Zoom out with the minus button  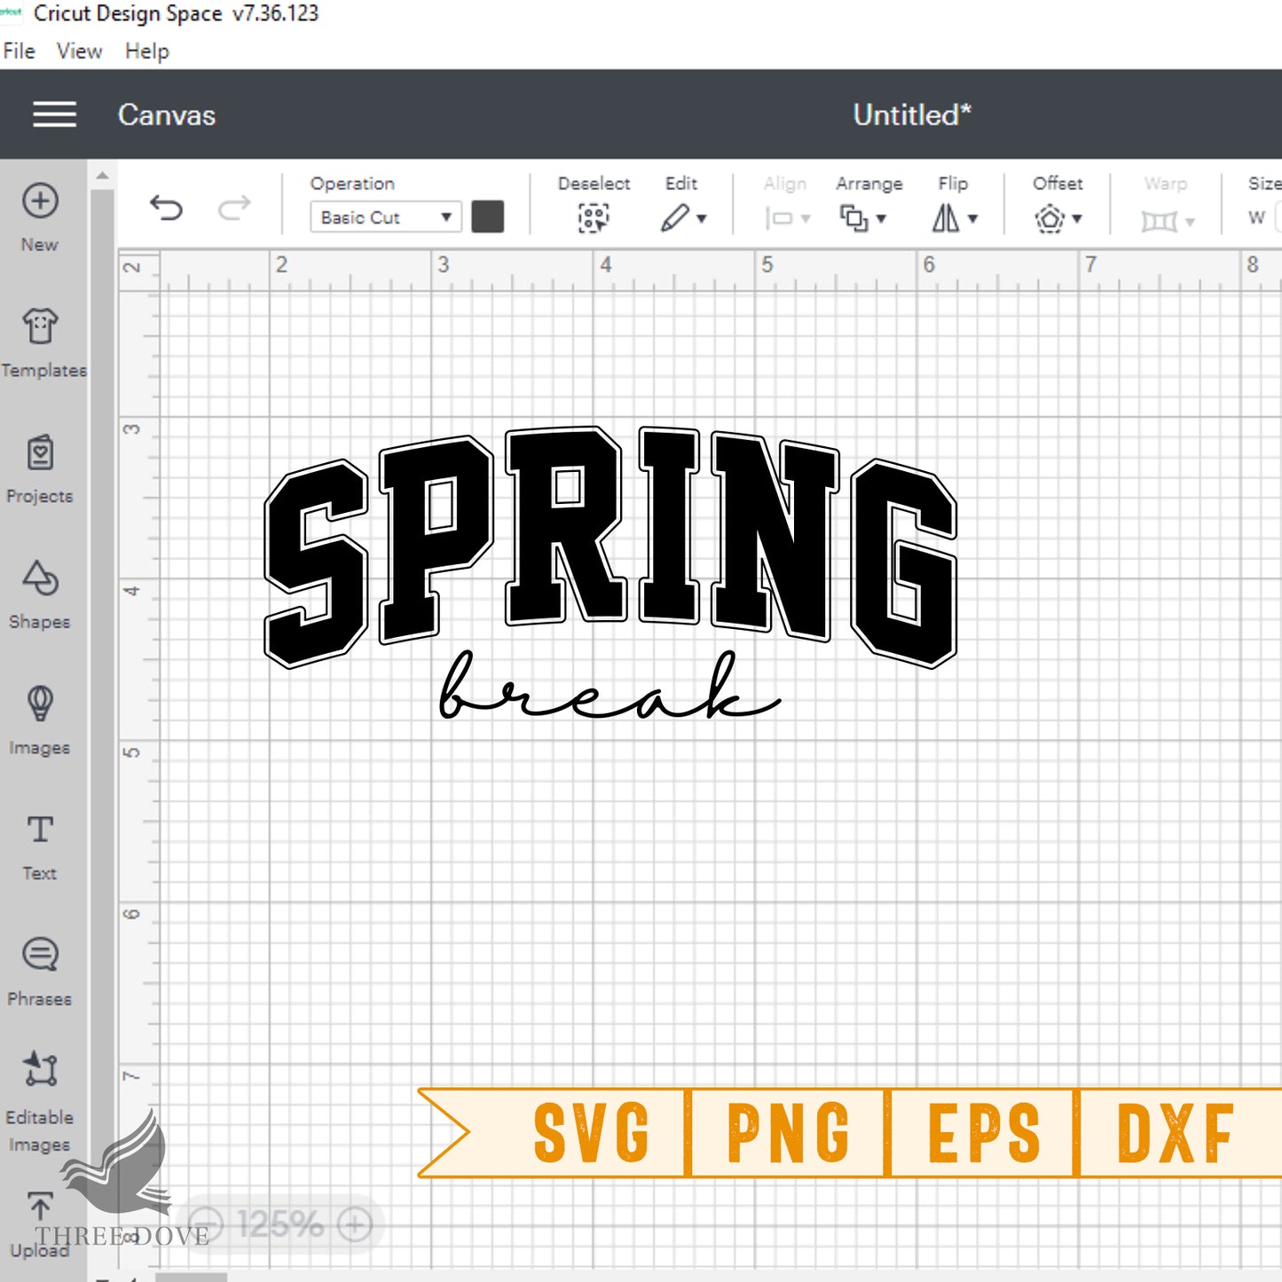[x=206, y=1225]
